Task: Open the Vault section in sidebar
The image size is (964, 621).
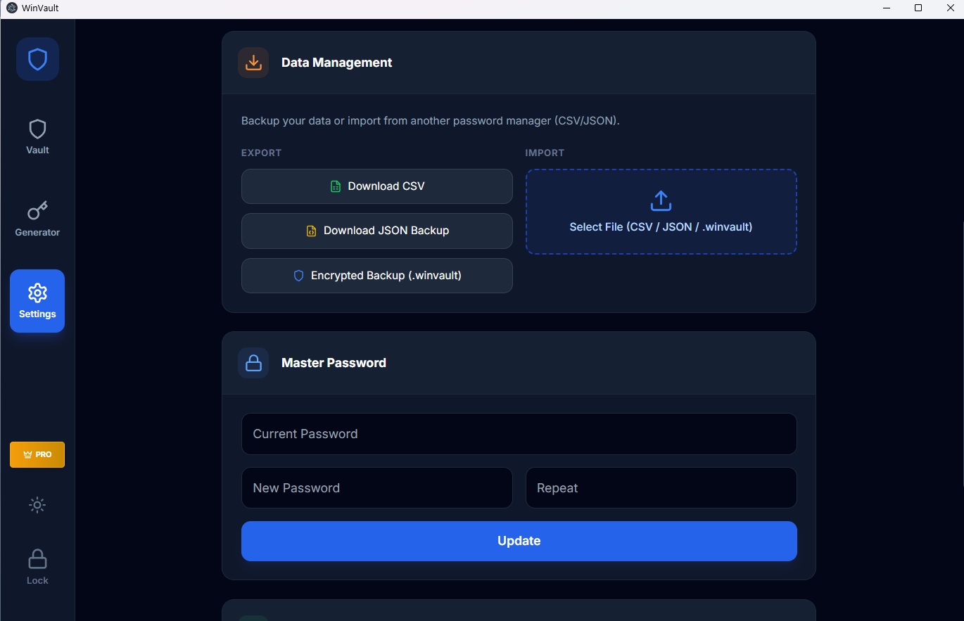Action: 37,136
